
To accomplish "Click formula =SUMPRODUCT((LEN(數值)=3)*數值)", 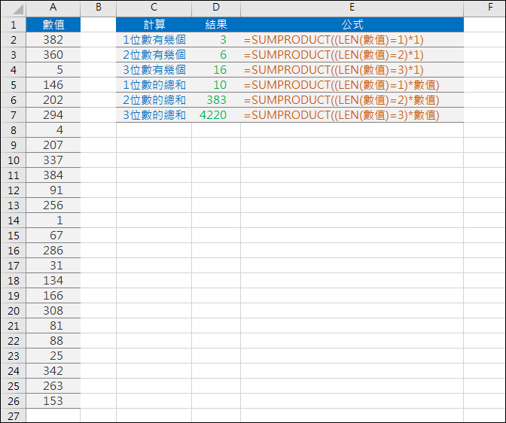I will 352,115.
